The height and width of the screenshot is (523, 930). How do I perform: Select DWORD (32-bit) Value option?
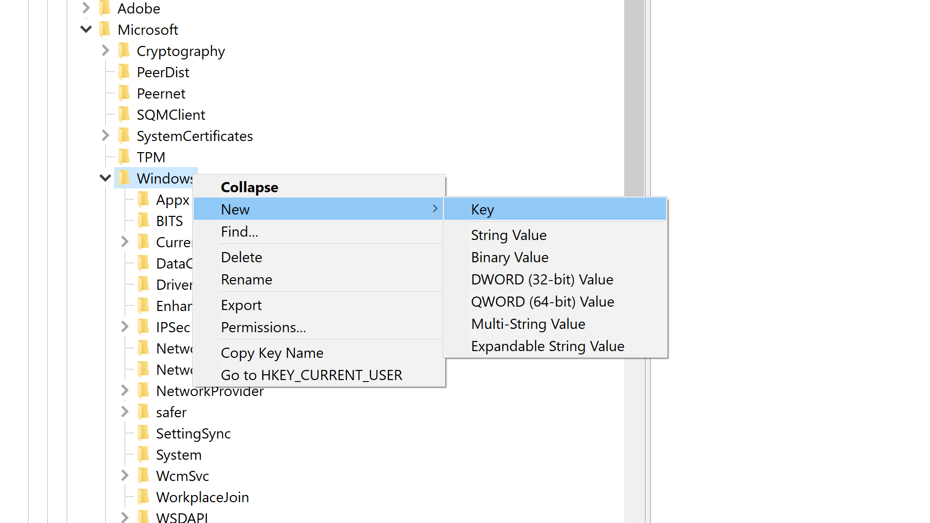click(542, 280)
